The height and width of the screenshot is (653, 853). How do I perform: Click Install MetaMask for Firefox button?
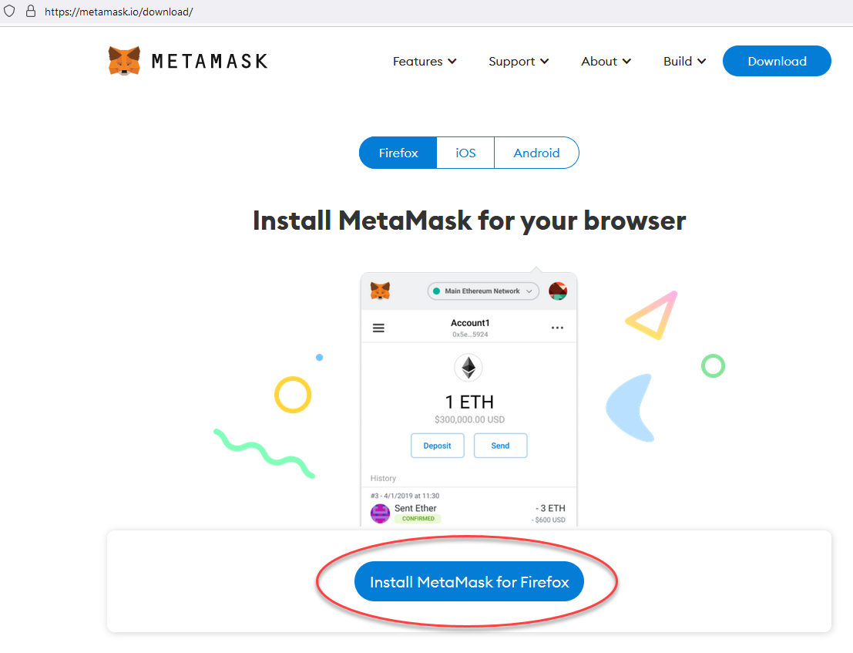point(469,582)
